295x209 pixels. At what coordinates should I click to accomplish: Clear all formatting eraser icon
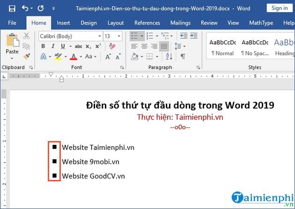coord(112,46)
